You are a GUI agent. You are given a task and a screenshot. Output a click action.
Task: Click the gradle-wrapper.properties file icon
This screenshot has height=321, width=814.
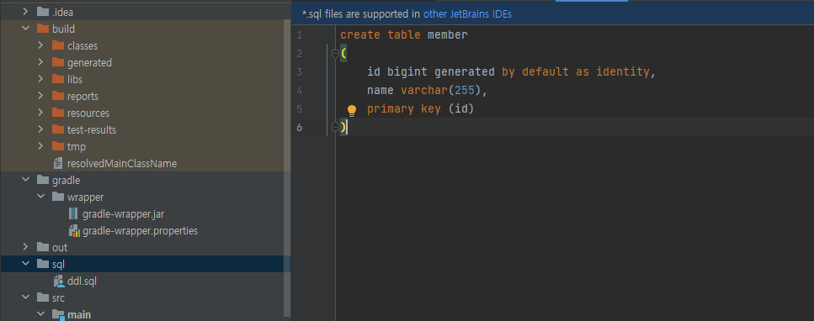pyautogui.click(x=74, y=231)
